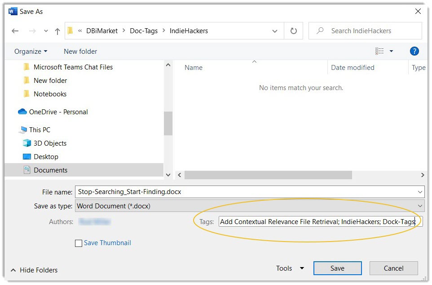Select 3D Objects in navigation pane
This screenshot has height=285, width=432.
pyautogui.click(x=50, y=143)
